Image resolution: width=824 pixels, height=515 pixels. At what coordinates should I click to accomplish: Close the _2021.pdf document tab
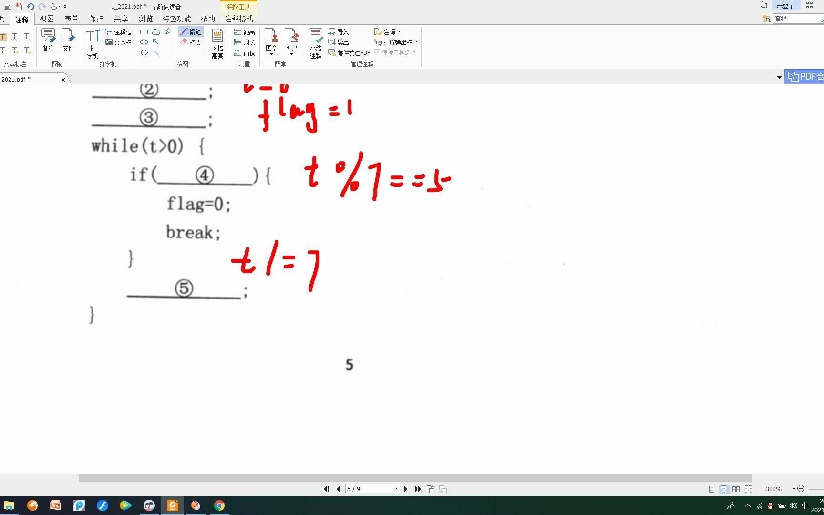(x=63, y=80)
